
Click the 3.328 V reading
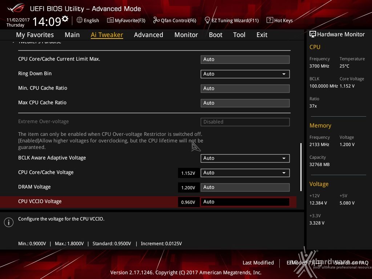[x=317, y=223]
